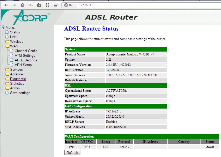
Task: Click the Admin folder icon
Action: (7, 88)
